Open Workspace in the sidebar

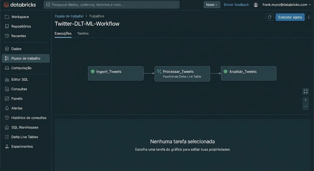click(x=26, y=17)
